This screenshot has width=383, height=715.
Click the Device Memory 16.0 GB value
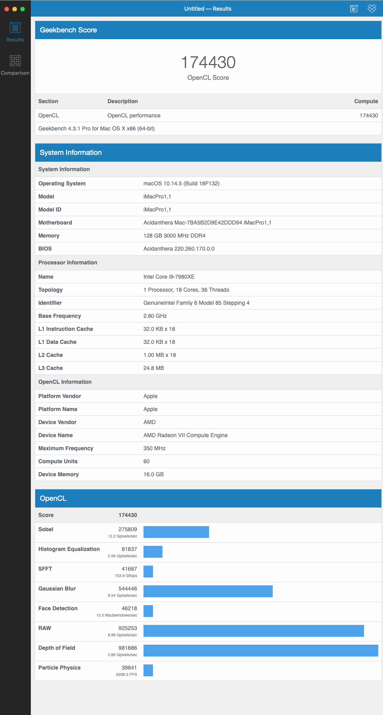coord(153,474)
